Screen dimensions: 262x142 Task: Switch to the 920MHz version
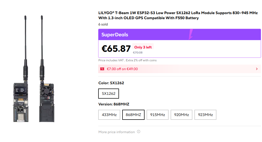click(182, 115)
